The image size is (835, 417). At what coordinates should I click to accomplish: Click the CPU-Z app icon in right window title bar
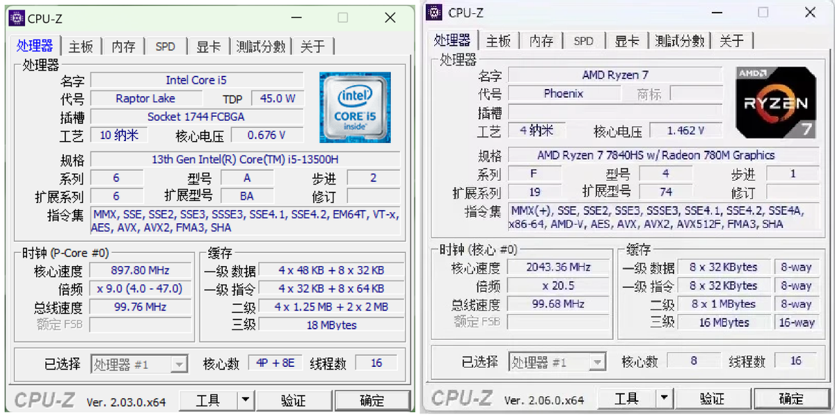tap(435, 12)
